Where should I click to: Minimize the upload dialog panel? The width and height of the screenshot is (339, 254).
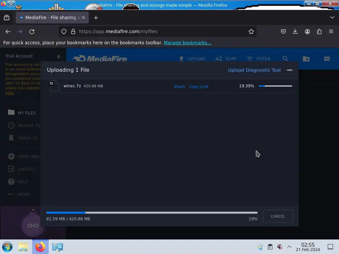(289, 70)
